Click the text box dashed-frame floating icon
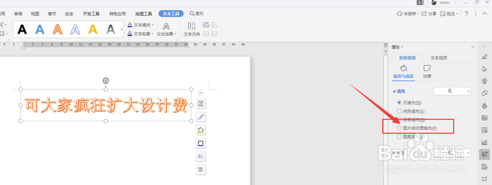The height and width of the screenshot is (185, 492). (x=201, y=156)
